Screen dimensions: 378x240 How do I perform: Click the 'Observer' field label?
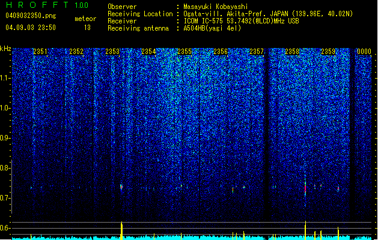tap(122, 7)
